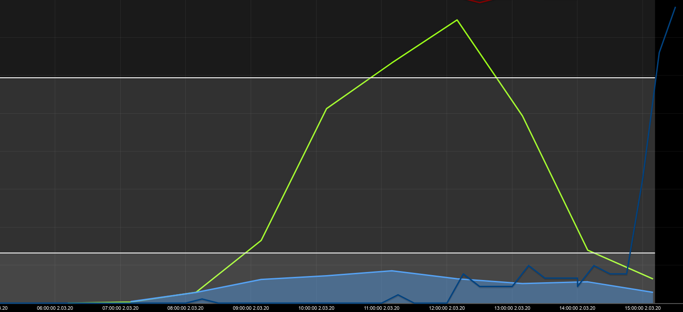
Task: Click the 11:00:00 2.03.20 time axis label
Action: point(382,308)
